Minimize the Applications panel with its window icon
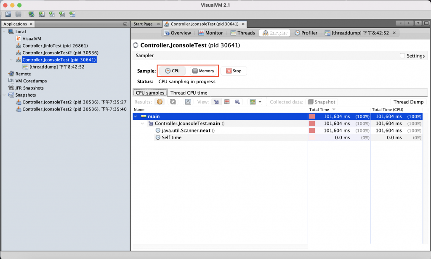 [x=125, y=24]
